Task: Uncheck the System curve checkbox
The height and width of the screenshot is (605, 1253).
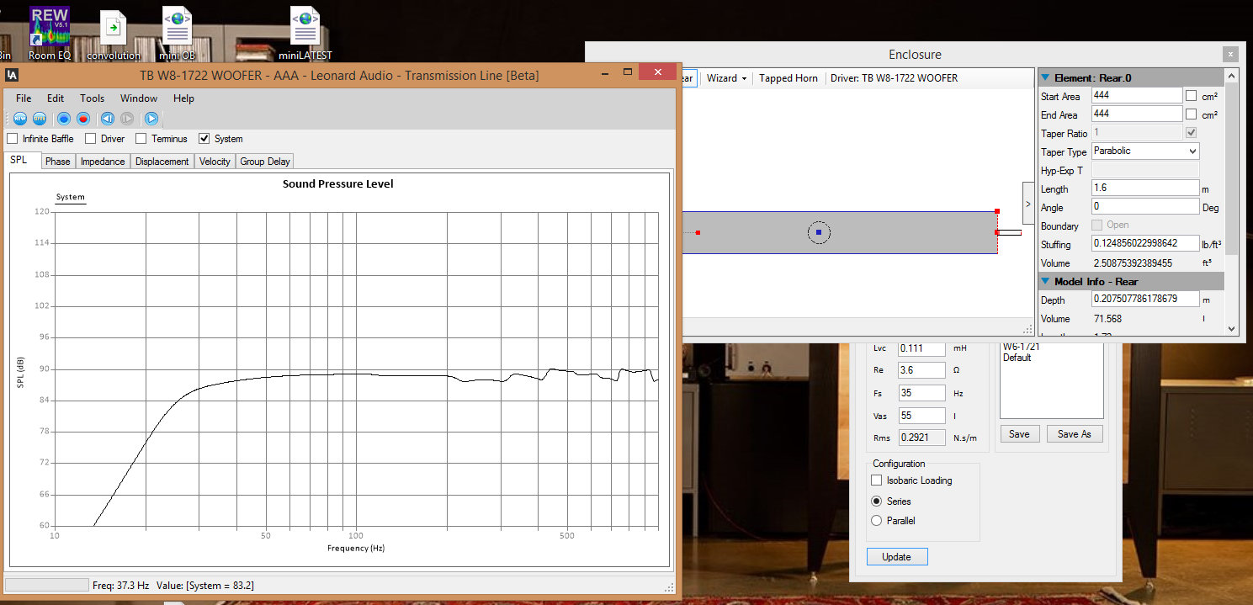Action: [x=204, y=139]
